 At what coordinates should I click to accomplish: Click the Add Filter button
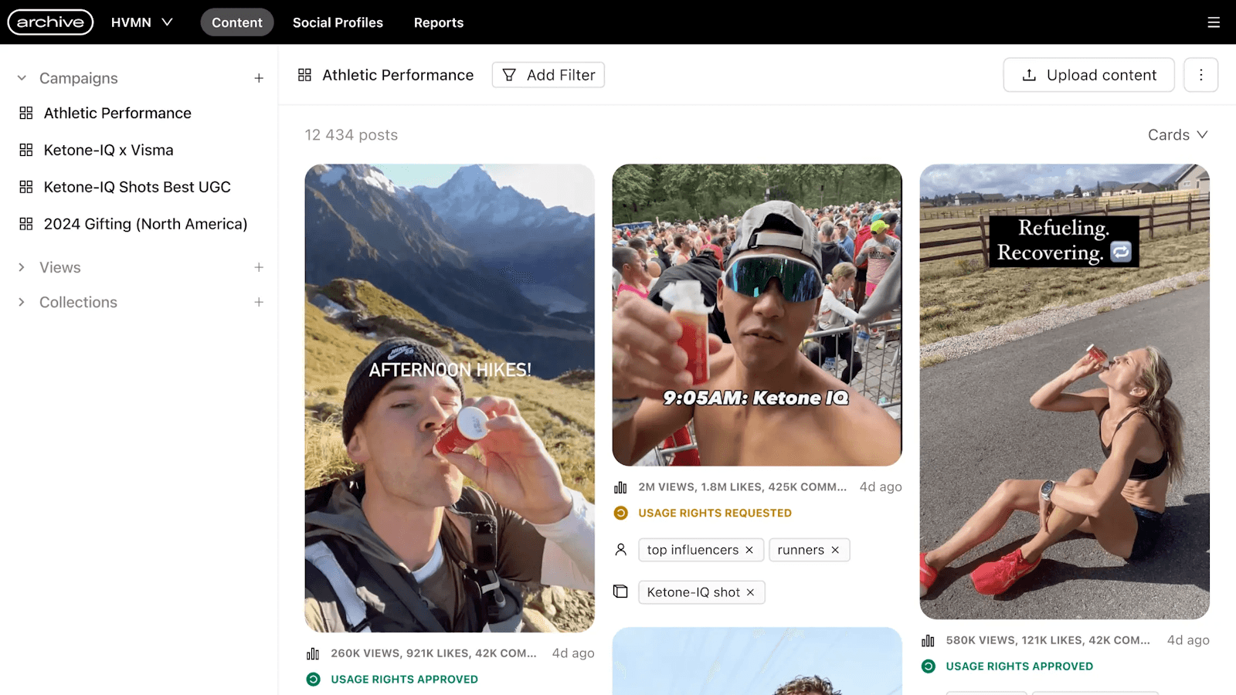coord(548,75)
